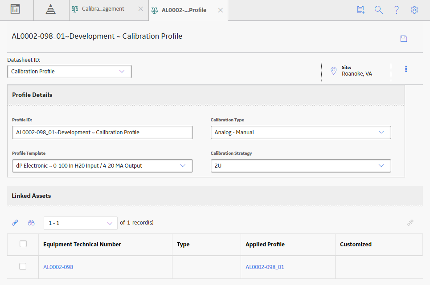Click the add-document clipboard icon in the header
The width and height of the screenshot is (430, 285).
360,10
